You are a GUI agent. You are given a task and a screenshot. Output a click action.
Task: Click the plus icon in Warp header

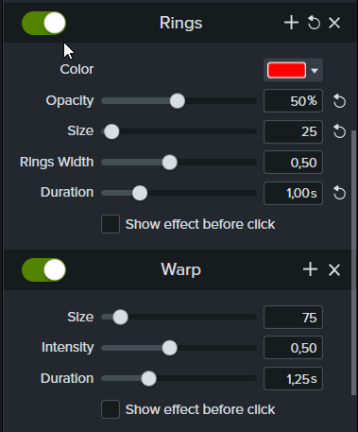pyautogui.click(x=310, y=269)
